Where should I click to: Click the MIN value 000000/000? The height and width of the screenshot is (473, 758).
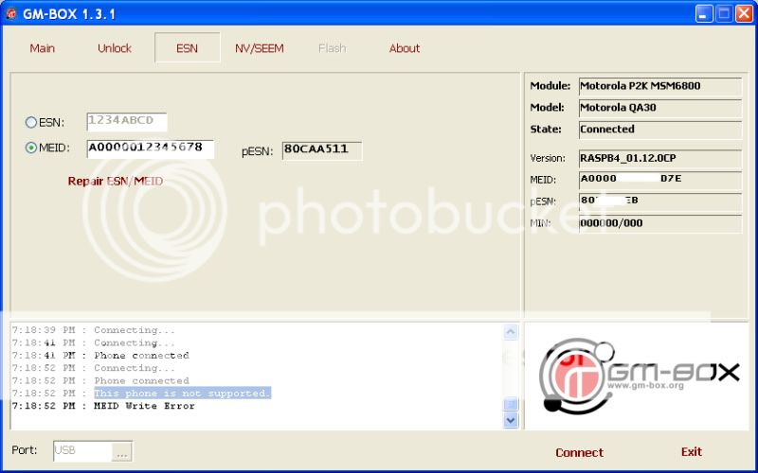click(659, 223)
